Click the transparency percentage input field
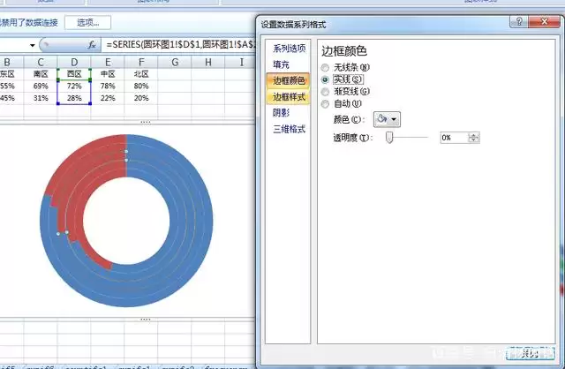The image size is (565, 369). pos(455,138)
